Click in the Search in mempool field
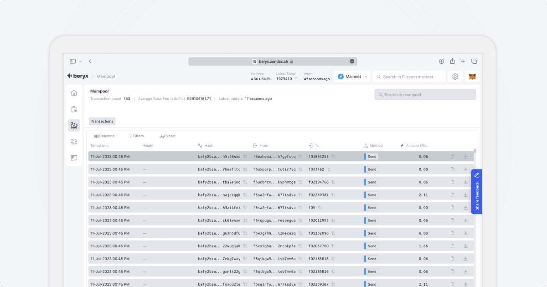Image resolution: width=547 pixels, height=287 pixels. pyautogui.click(x=425, y=95)
